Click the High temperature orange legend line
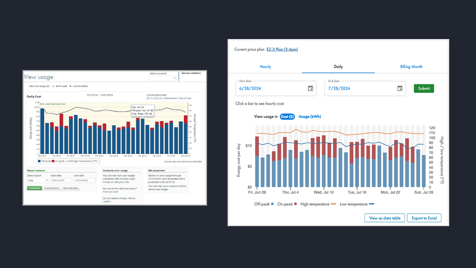Viewport: 476px width, 268px height. [333, 204]
